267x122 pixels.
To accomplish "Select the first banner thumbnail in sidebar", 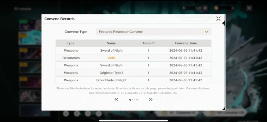I will (30, 25).
